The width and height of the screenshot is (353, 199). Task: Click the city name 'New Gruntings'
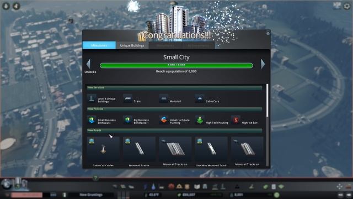coord(91,195)
